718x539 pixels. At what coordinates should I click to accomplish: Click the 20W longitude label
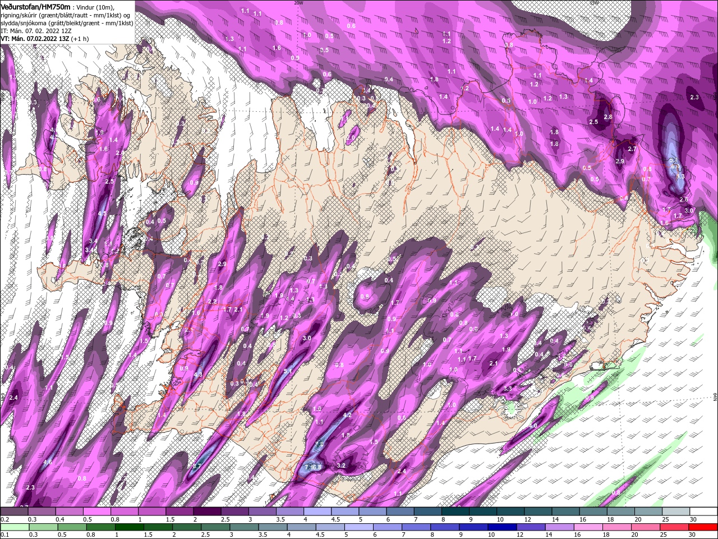[298, 2]
